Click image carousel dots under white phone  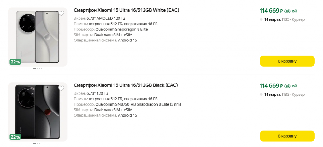(x=38, y=68)
